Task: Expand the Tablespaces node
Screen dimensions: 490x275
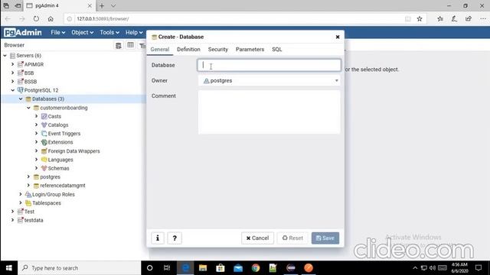Action: click(x=21, y=203)
